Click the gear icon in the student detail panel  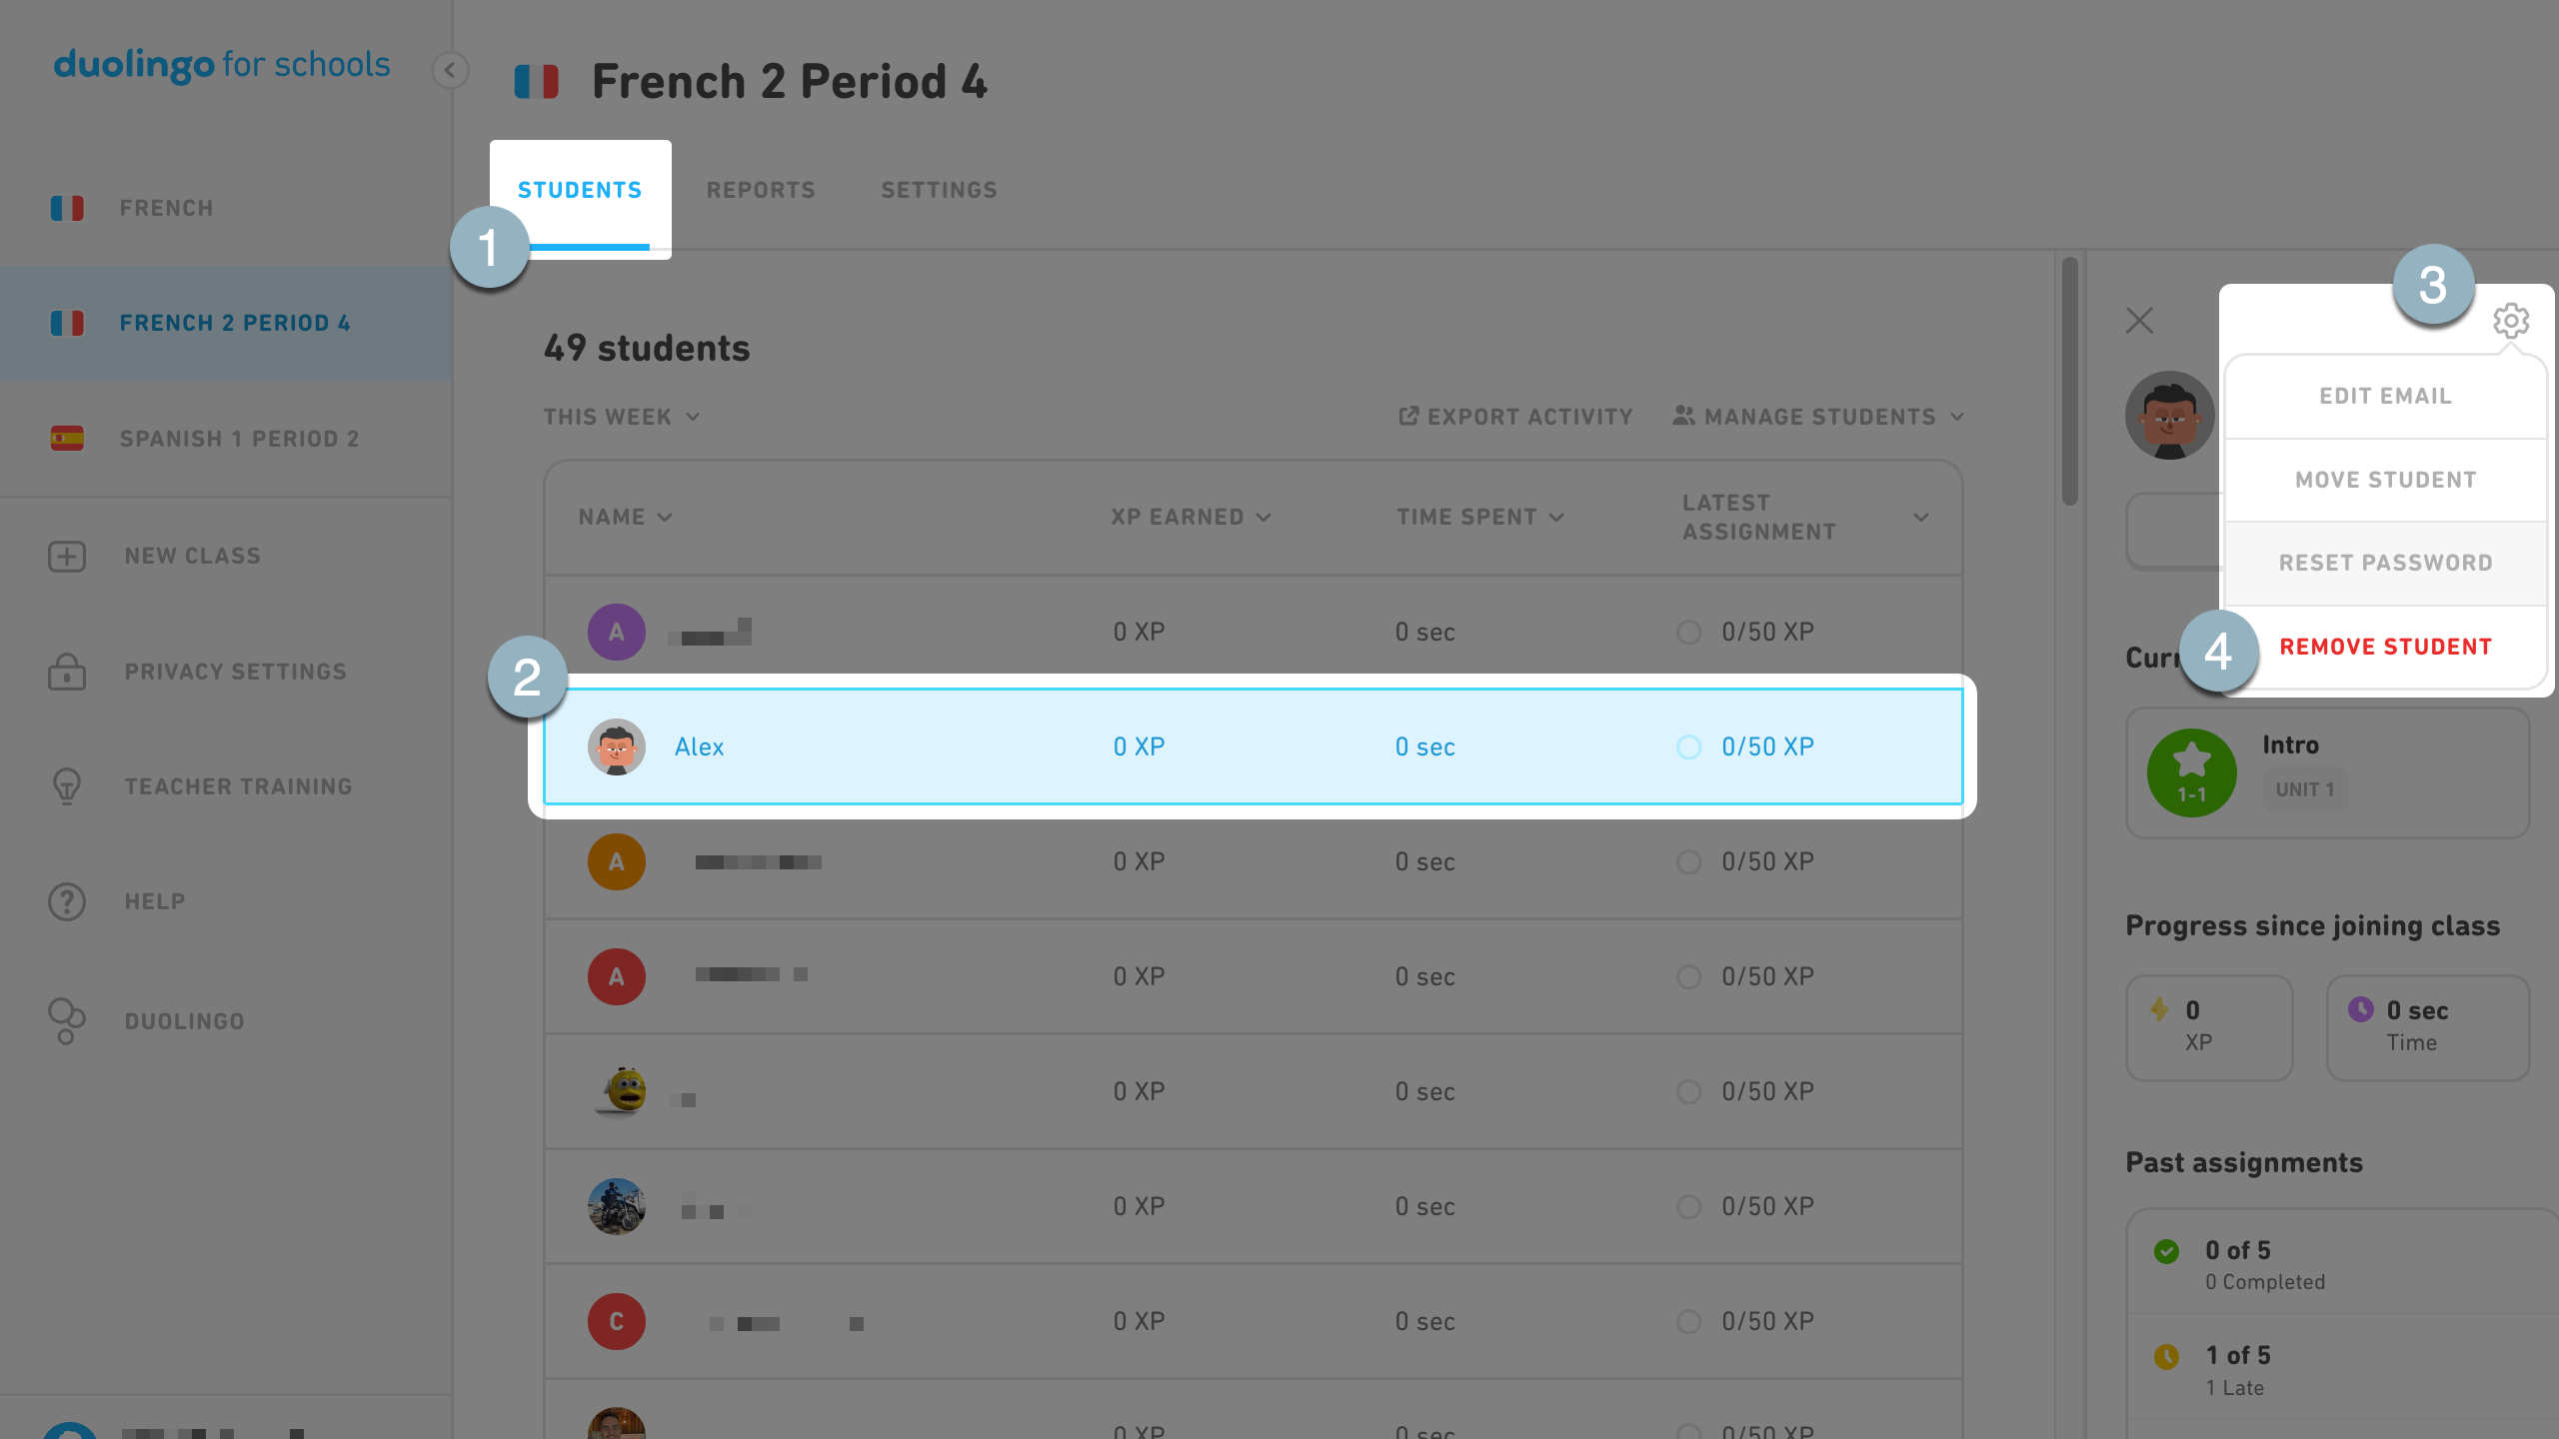[2512, 321]
